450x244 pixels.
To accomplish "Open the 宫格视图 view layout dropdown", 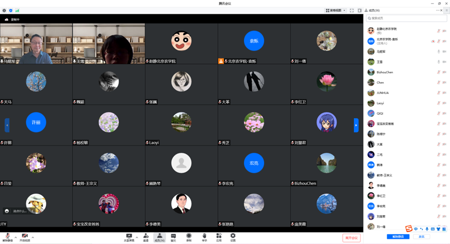I will [x=335, y=10].
